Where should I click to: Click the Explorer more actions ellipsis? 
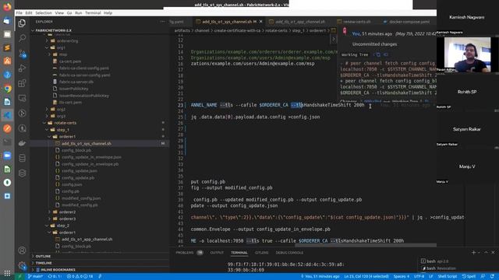tap(163, 22)
